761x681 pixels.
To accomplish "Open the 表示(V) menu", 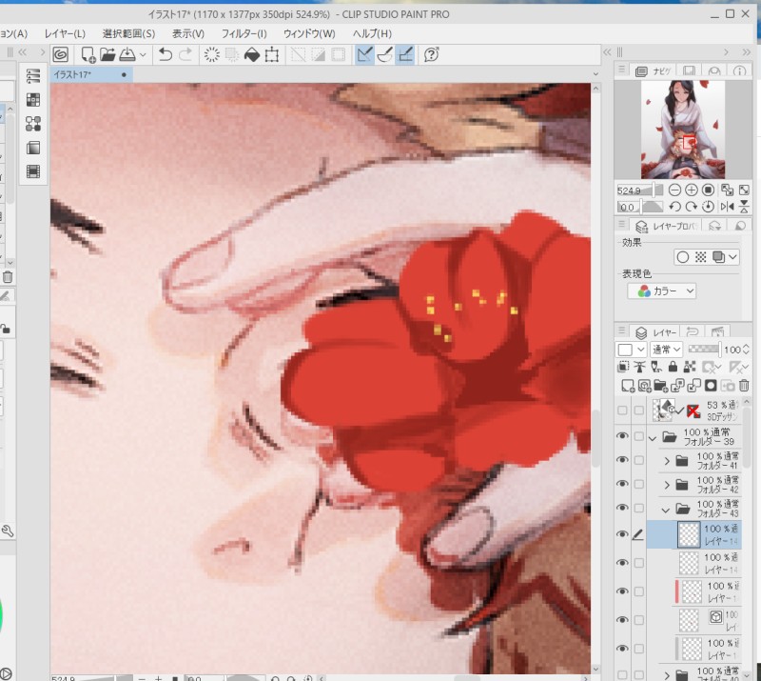I will point(188,33).
